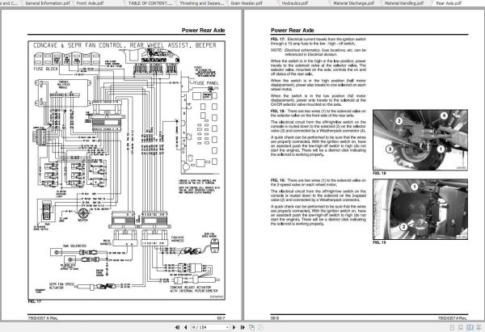The image size is (485, 332).
Task: Click the 'FIG. 18' caption under photo
Action: (379, 173)
